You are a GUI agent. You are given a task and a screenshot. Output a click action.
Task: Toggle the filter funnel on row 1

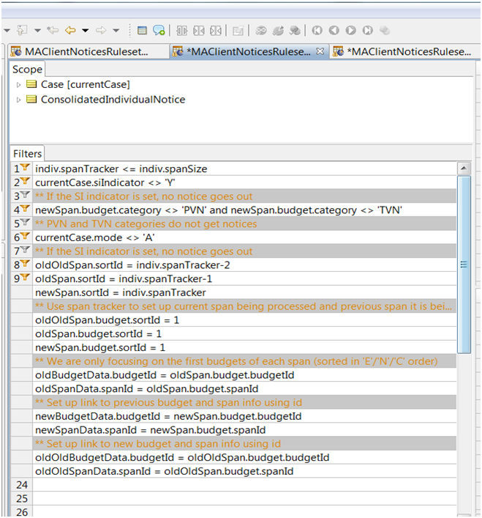point(25,168)
